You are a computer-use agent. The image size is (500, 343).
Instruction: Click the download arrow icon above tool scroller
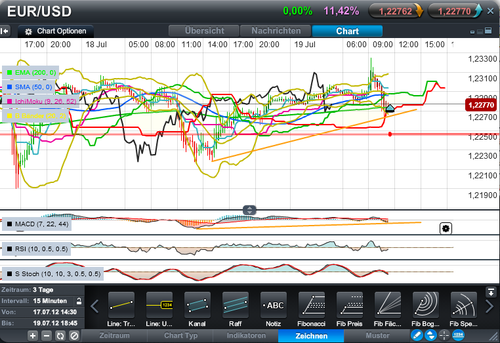[490, 292]
